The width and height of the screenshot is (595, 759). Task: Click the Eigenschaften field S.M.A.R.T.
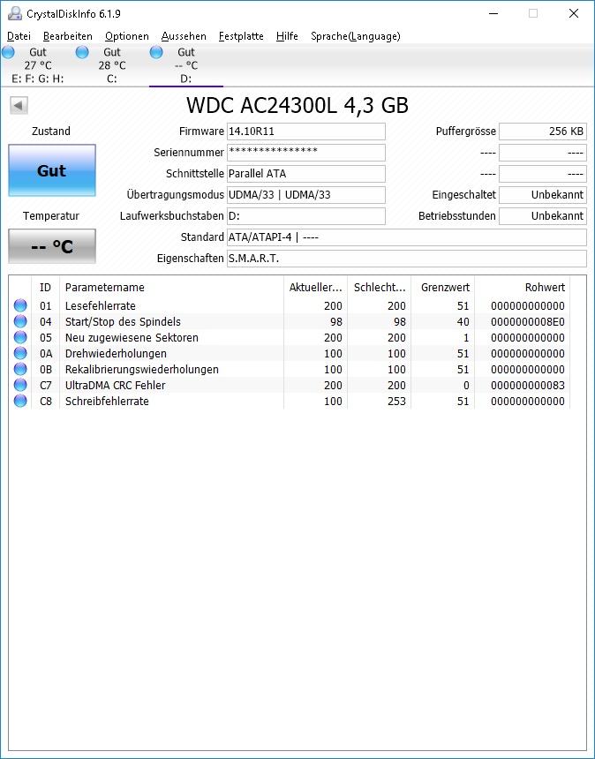[x=407, y=259]
